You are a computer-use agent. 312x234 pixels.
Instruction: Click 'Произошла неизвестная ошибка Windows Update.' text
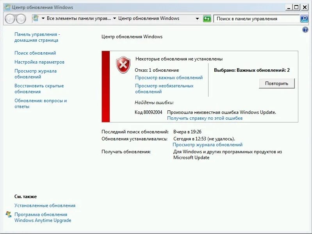point(221,112)
